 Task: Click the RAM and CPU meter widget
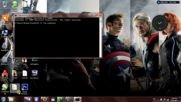[x=168, y=2]
